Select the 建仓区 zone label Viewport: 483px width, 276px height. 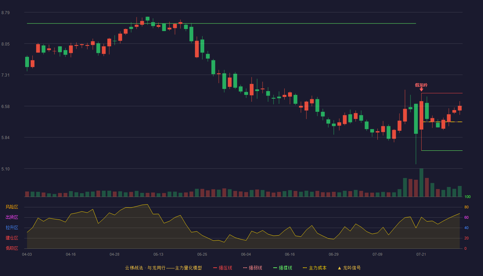pyautogui.click(x=12, y=238)
